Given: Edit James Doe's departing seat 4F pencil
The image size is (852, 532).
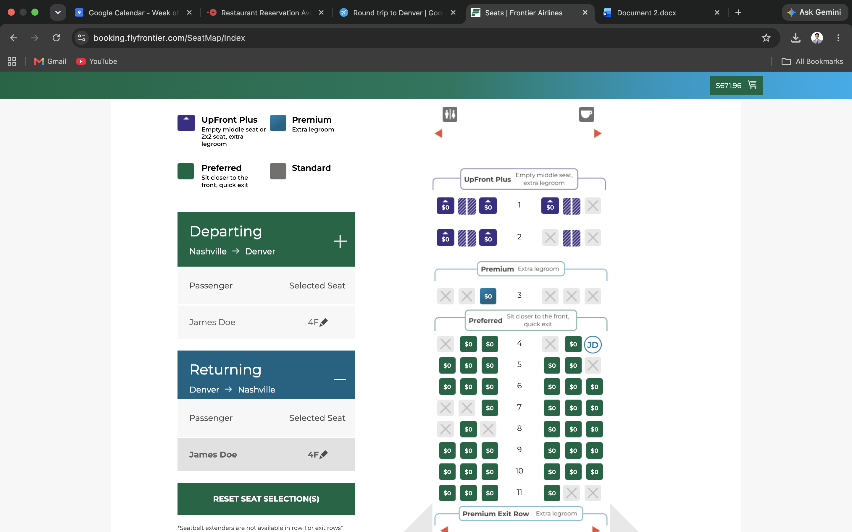Looking at the screenshot, I should pyautogui.click(x=324, y=322).
